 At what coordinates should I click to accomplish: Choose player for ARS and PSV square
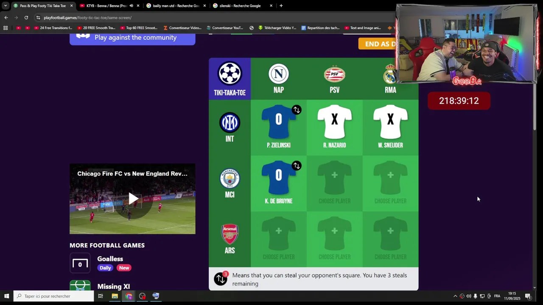pyautogui.click(x=334, y=239)
